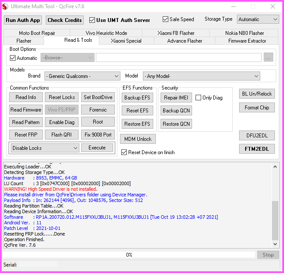Image resolution: width=284 pixels, height=273 pixels.
Task: Close the QcFire window
Action: click(x=273, y=7)
